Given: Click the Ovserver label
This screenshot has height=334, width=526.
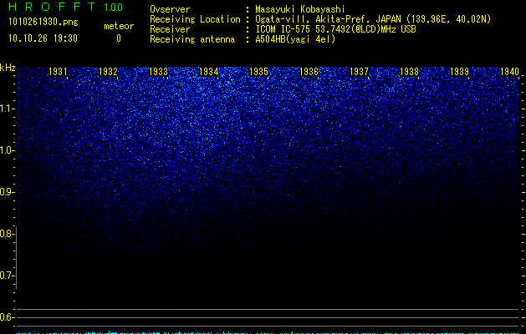Looking at the screenshot, I should [x=170, y=9].
